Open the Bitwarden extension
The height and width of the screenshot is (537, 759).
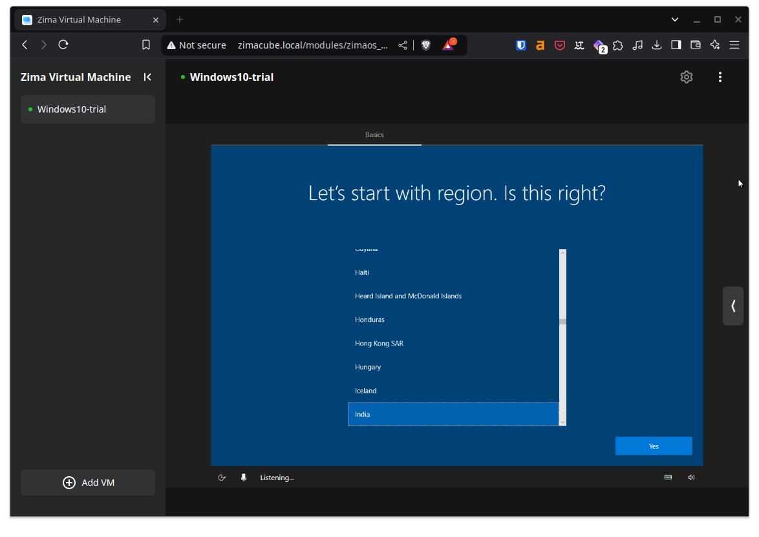(521, 45)
